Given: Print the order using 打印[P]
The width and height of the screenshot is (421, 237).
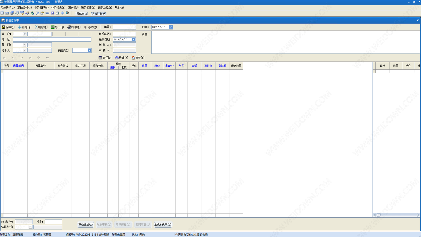Looking at the screenshot, I should [74, 27].
